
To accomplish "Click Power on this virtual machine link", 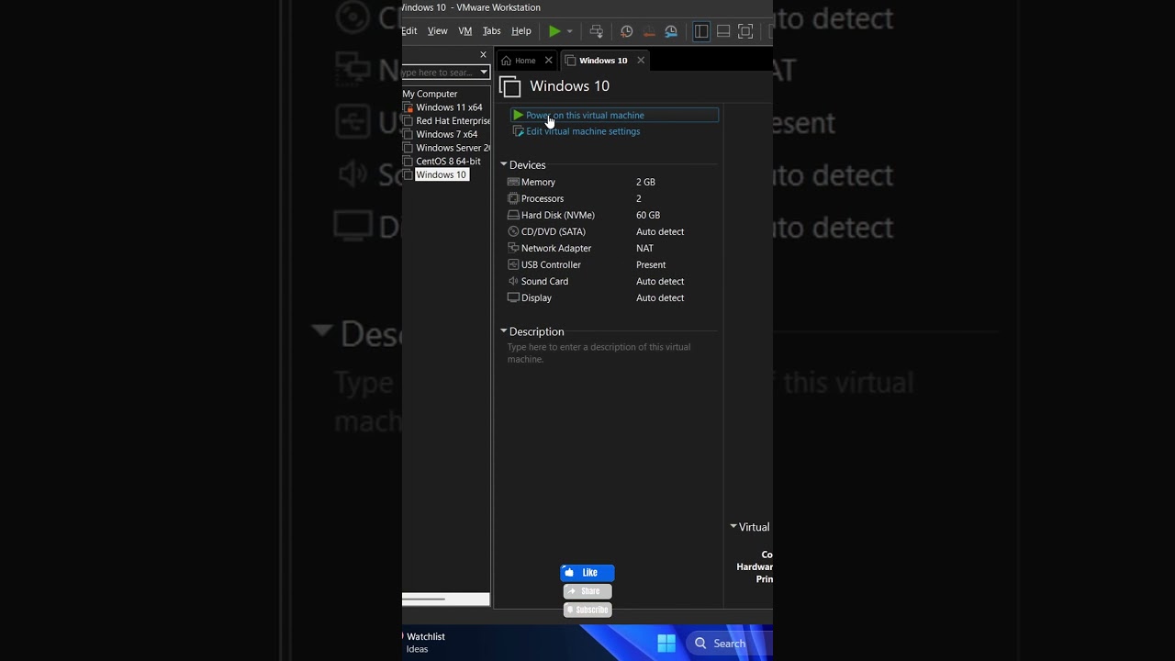I will click(585, 116).
